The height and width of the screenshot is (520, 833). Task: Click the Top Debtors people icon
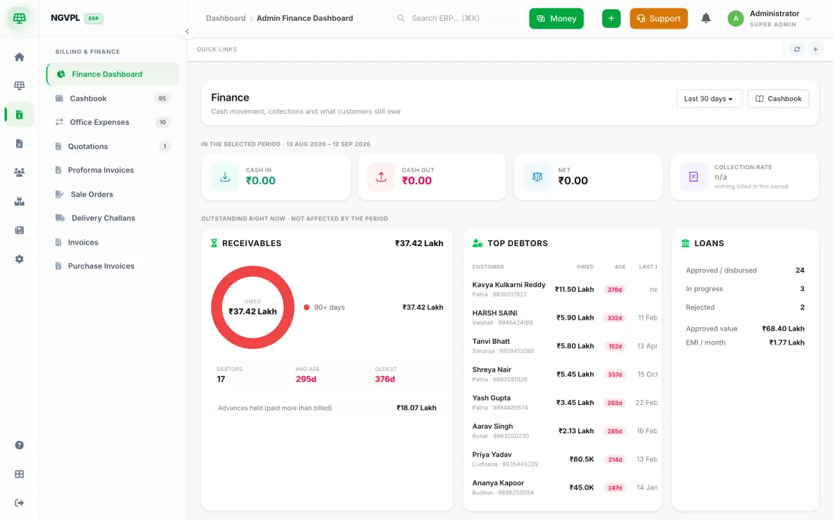[477, 243]
